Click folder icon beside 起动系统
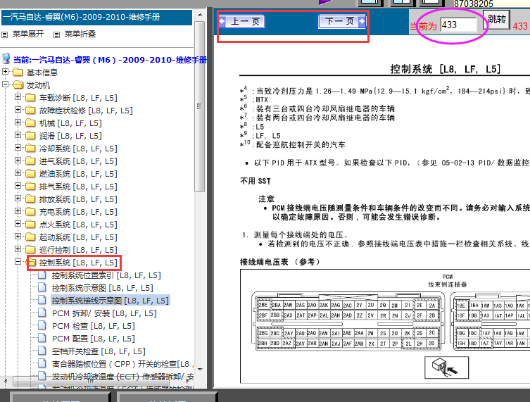This screenshot has width=530, height=402. [x=30, y=237]
